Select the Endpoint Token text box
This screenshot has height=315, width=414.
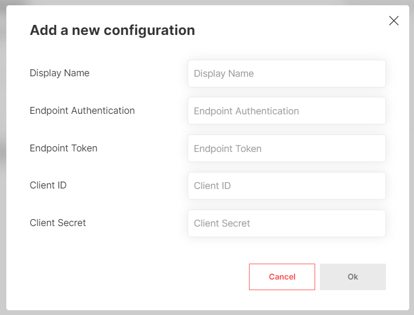[x=287, y=148]
